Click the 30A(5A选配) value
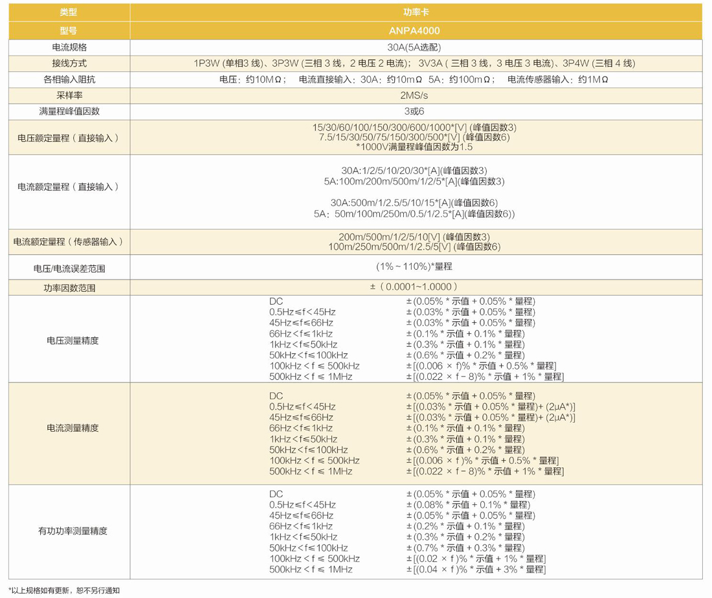Viewport: 712px width, 598px height. coord(416,47)
